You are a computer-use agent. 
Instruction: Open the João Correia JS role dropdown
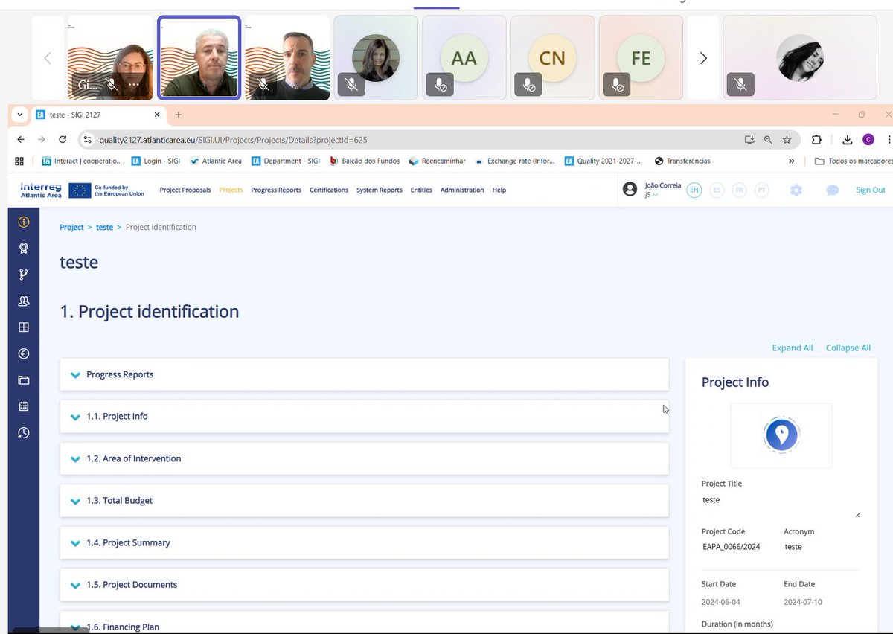pyautogui.click(x=651, y=195)
